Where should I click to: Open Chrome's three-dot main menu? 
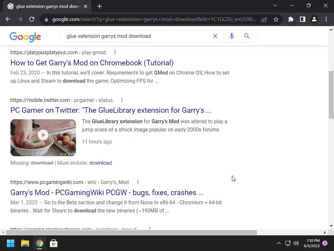[x=326, y=19]
